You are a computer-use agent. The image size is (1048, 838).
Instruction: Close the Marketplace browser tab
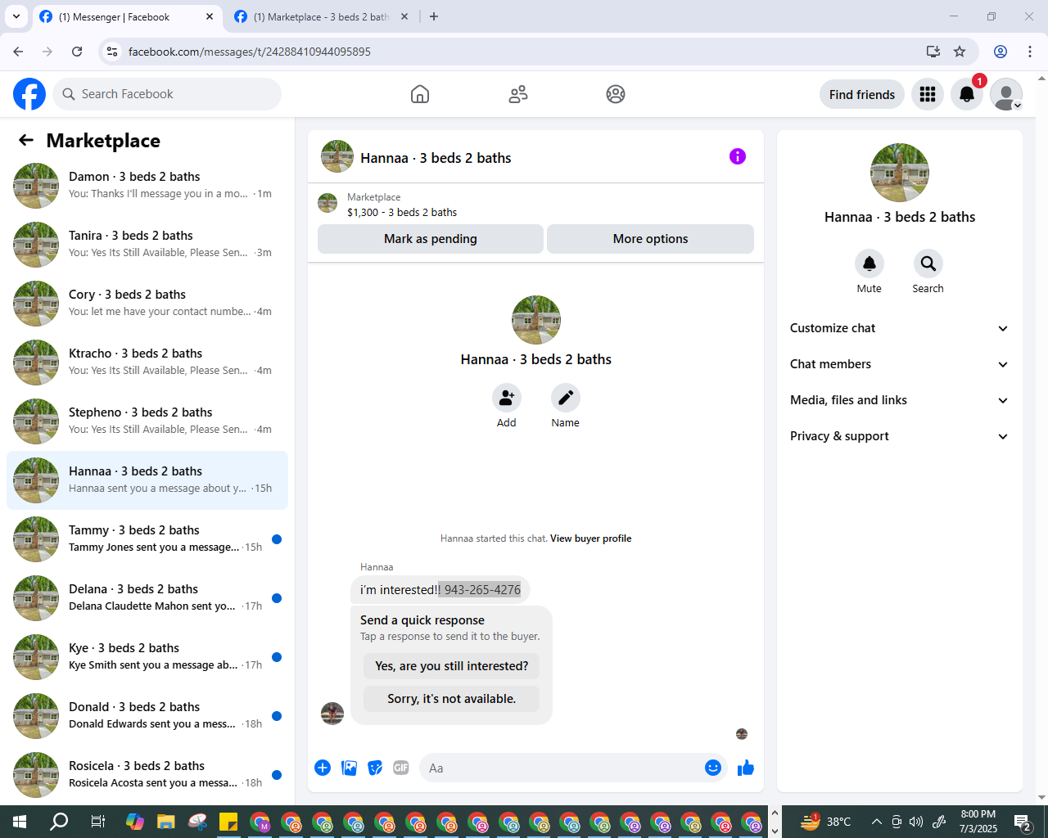[404, 16]
